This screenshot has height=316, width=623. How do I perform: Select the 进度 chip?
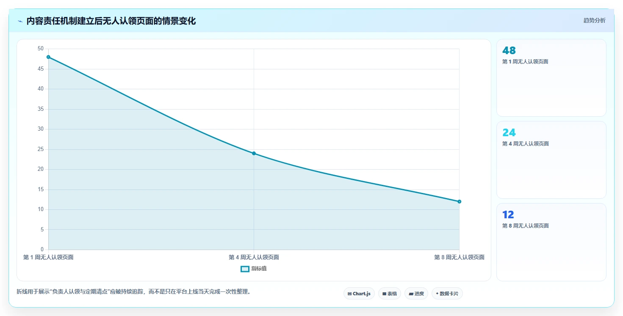pyautogui.click(x=416, y=294)
